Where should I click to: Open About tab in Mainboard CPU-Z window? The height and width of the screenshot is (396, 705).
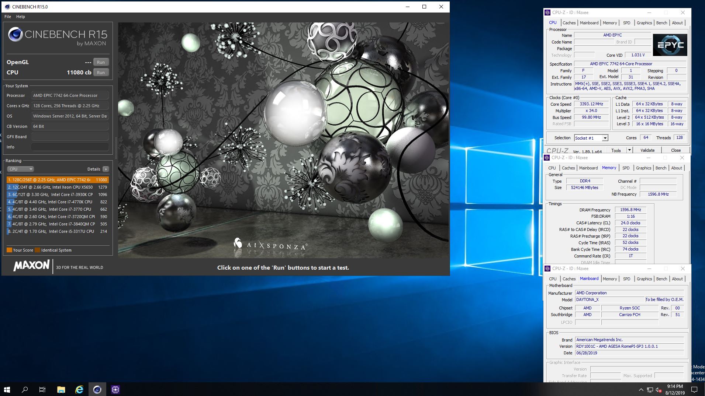point(677,279)
